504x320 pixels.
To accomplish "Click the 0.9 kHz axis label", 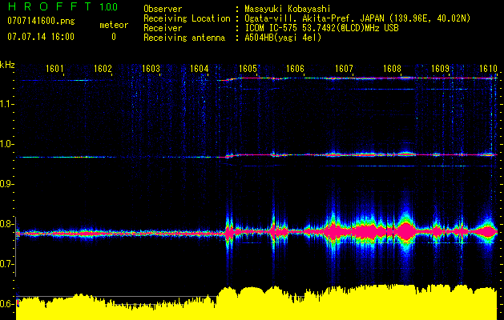I will (6, 184).
